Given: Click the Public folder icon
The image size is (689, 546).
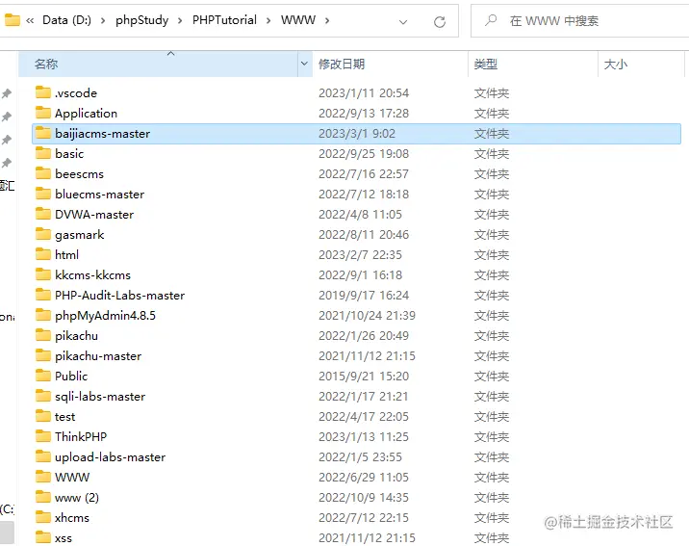Looking at the screenshot, I should [43, 376].
